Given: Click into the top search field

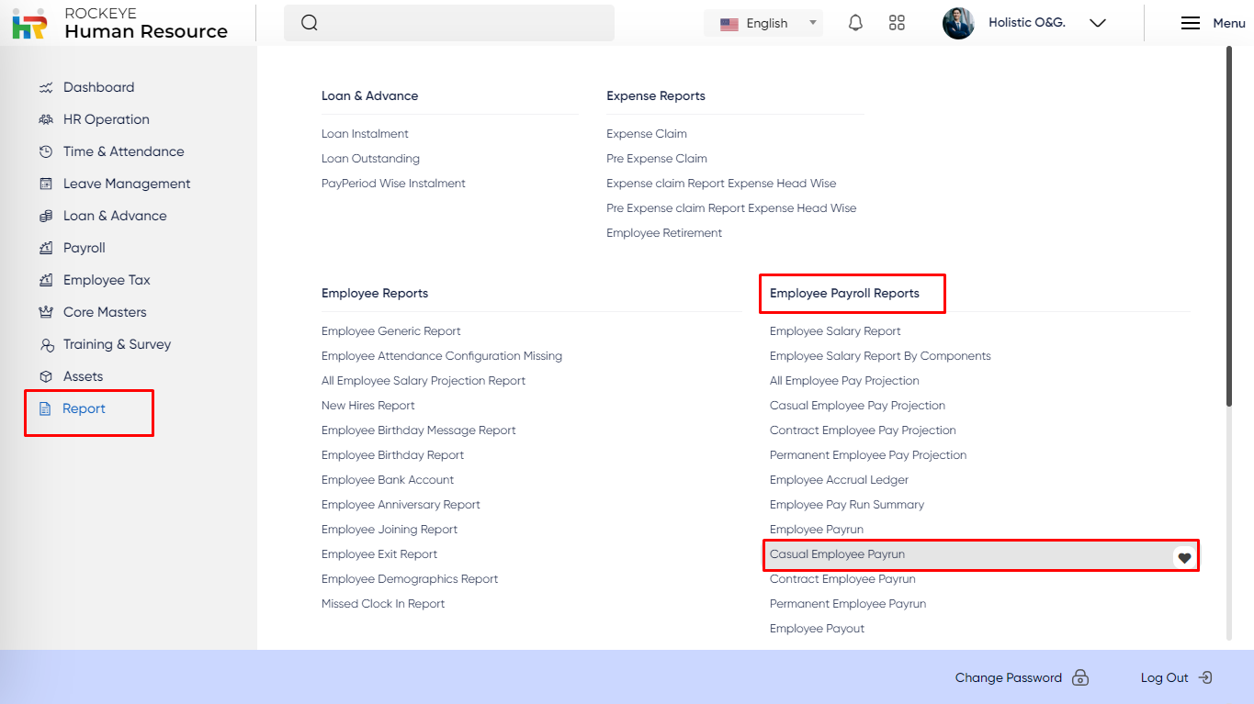Looking at the screenshot, I should 449,23.
